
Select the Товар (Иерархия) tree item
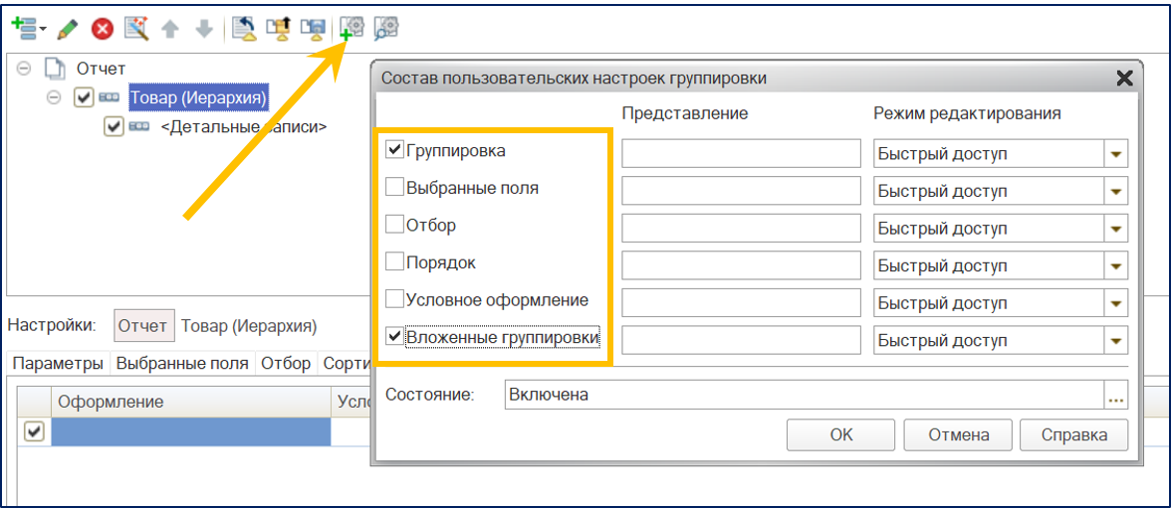(x=199, y=97)
